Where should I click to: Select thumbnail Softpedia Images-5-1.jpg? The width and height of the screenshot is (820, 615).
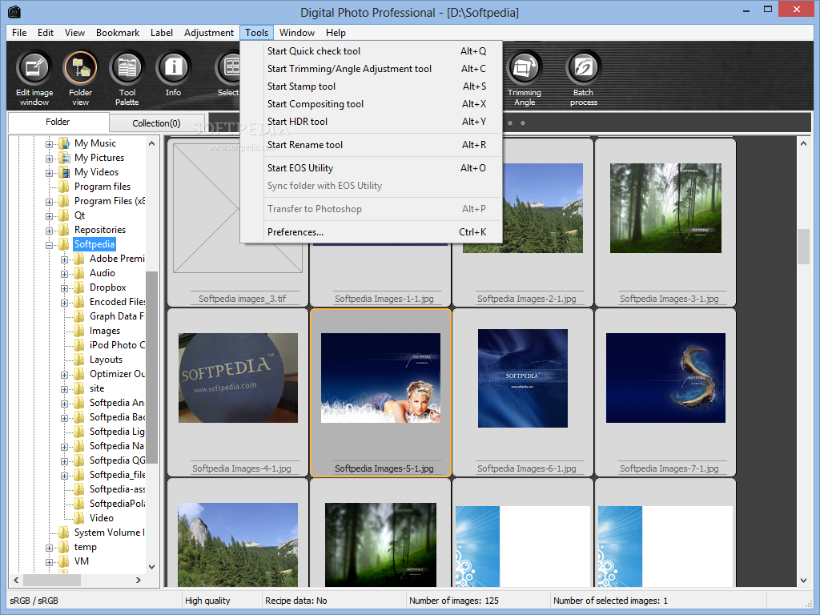(380, 392)
